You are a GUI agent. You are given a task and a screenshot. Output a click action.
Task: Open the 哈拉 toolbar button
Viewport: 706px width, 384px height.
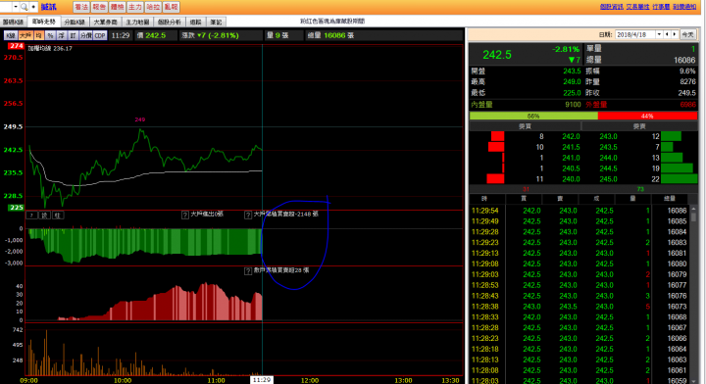153,7
